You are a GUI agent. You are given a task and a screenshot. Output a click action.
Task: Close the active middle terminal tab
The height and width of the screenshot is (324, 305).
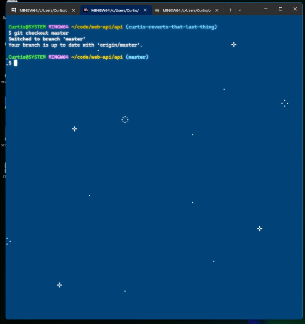point(145,10)
